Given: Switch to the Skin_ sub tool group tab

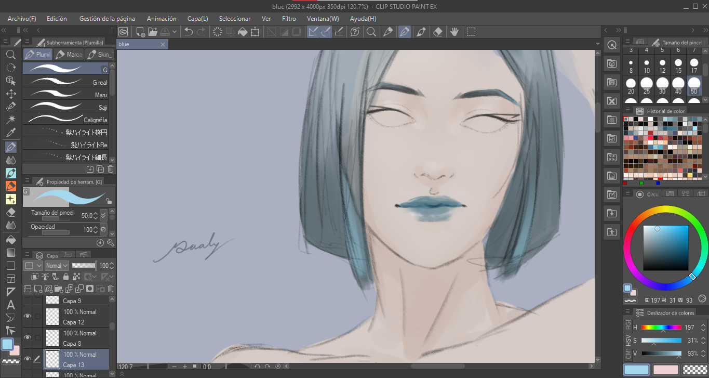Looking at the screenshot, I should [x=99, y=54].
